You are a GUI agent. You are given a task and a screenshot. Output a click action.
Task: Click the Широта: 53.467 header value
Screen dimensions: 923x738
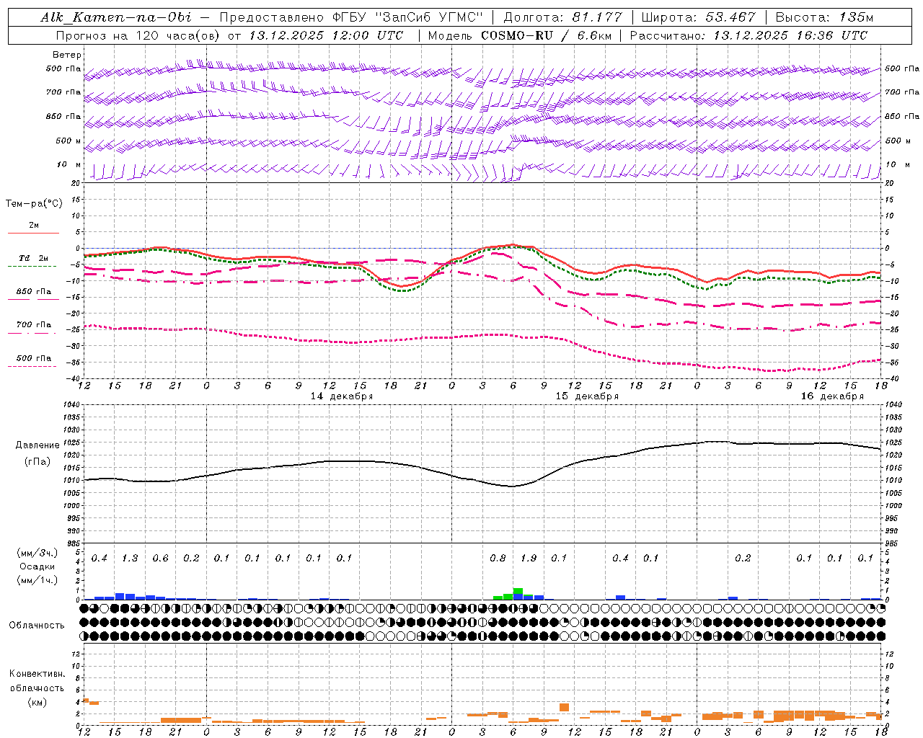(698, 17)
